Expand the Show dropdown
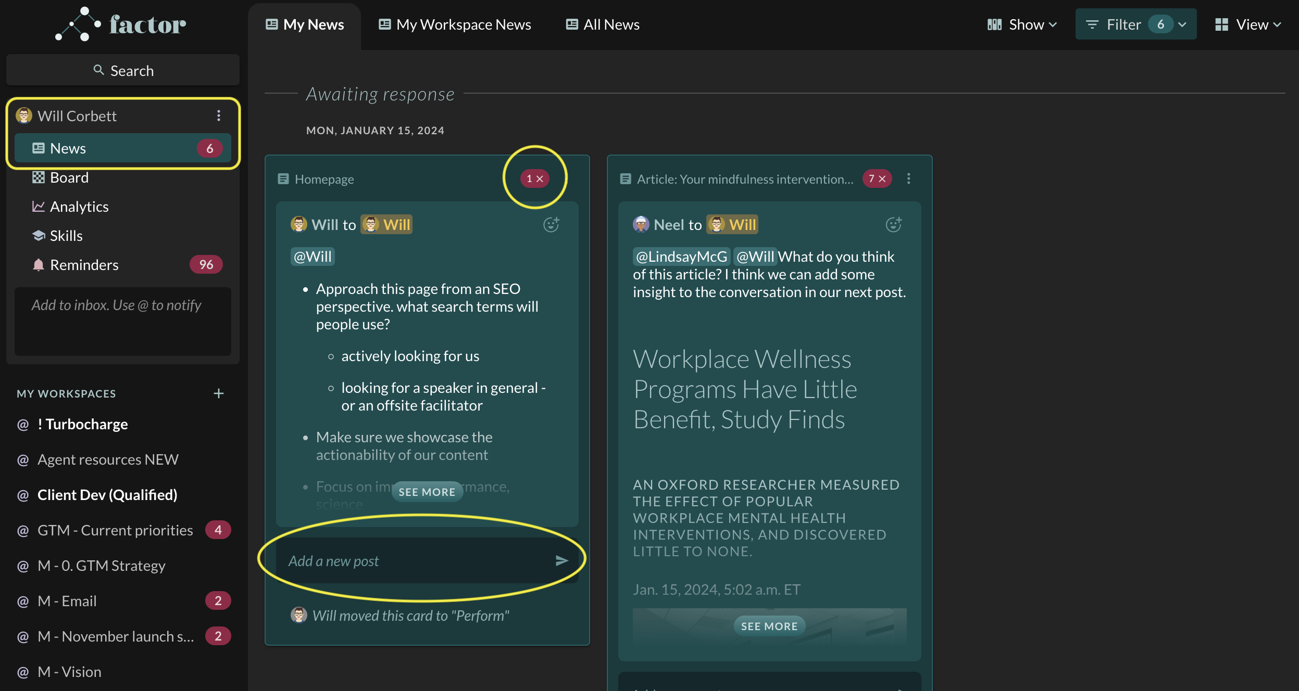This screenshot has height=691, width=1299. [1022, 24]
